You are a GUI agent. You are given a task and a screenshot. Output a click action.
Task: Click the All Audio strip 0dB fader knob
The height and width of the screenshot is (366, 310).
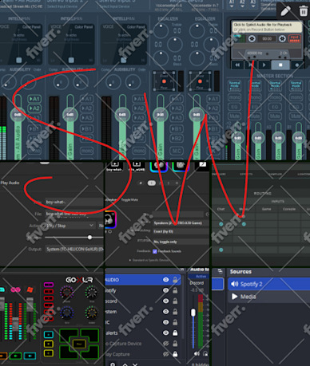[18, 115]
